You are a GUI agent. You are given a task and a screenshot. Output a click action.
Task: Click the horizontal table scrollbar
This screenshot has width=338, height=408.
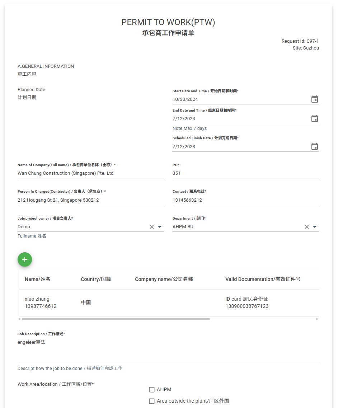(x=116, y=319)
